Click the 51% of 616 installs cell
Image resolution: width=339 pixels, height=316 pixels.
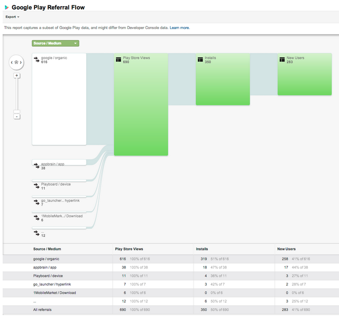click(219, 259)
